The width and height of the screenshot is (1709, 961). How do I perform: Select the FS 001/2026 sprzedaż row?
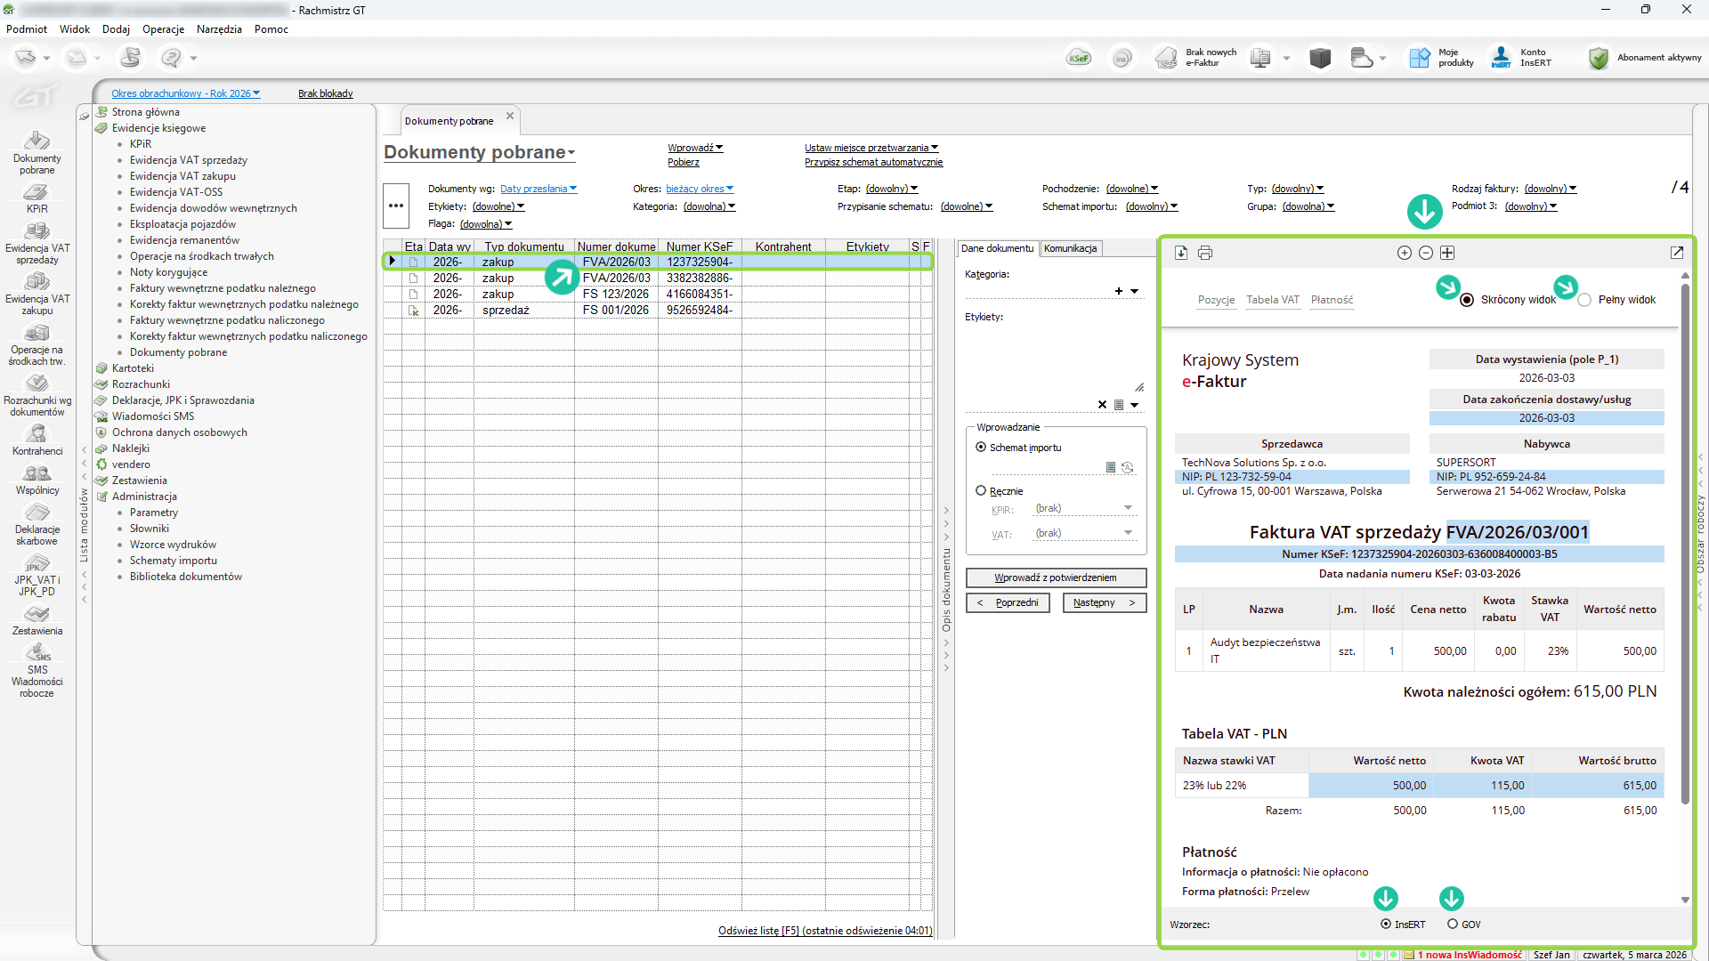(x=659, y=310)
